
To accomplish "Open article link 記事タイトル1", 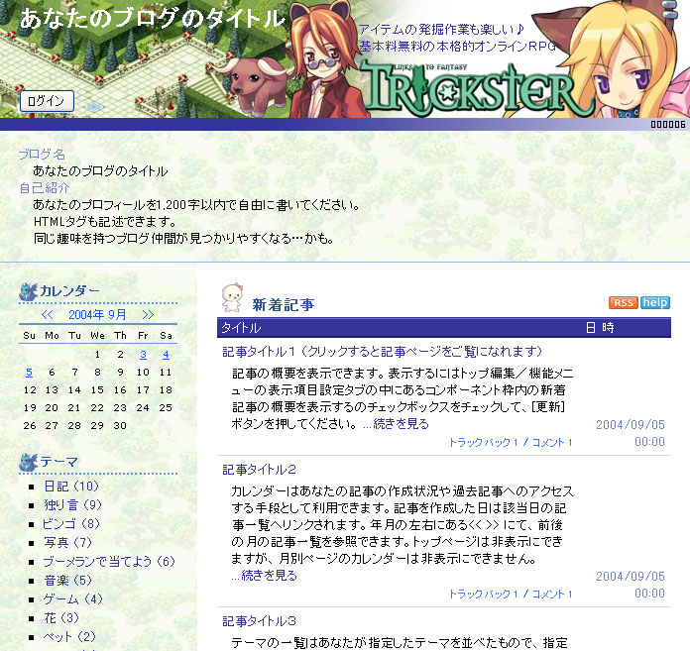I will tap(382, 352).
